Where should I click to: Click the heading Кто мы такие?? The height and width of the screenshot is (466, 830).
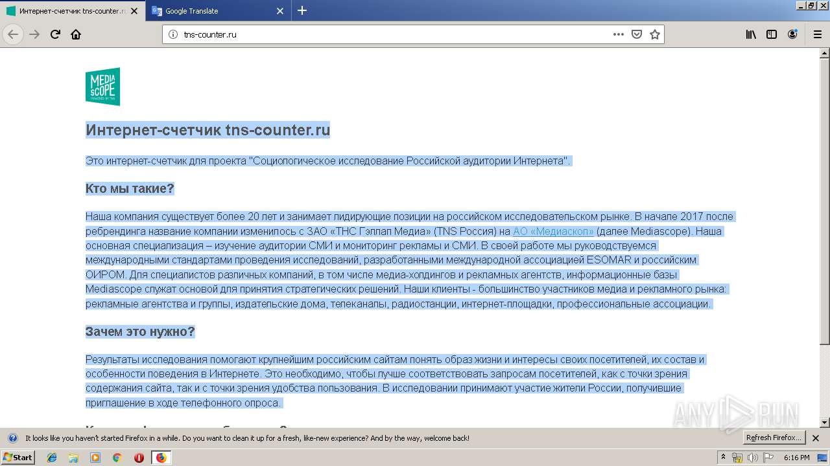[130, 188]
